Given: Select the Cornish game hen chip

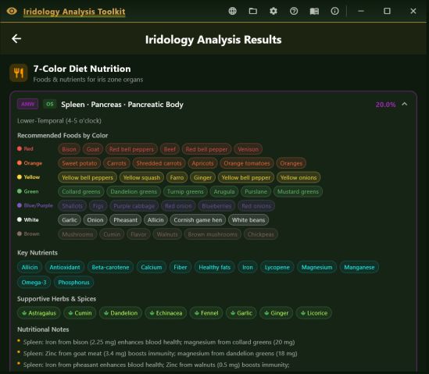Looking at the screenshot, I should 198,220.
